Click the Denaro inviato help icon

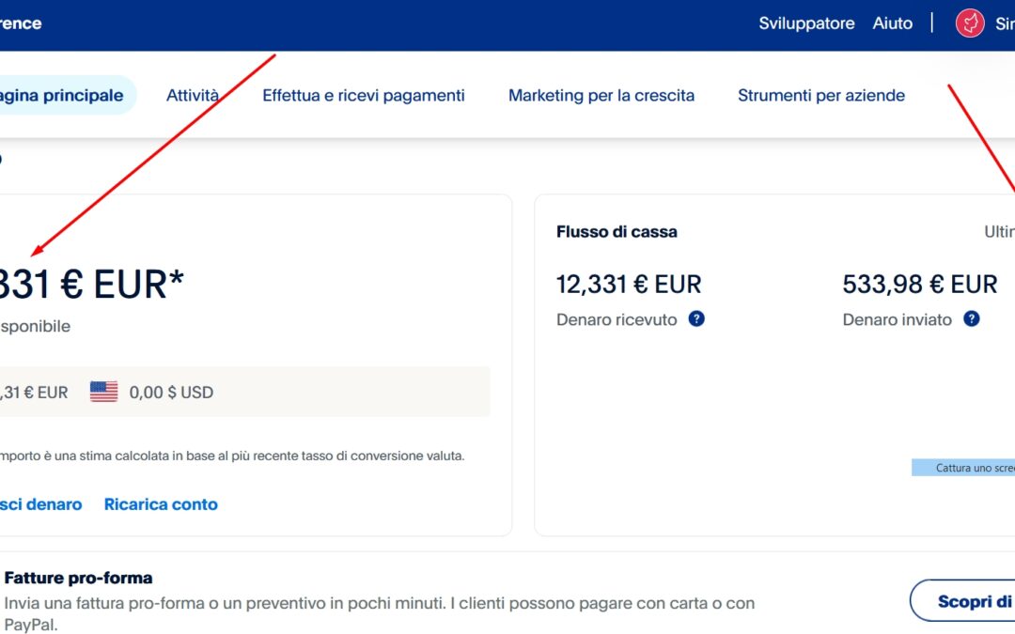click(x=972, y=319)
